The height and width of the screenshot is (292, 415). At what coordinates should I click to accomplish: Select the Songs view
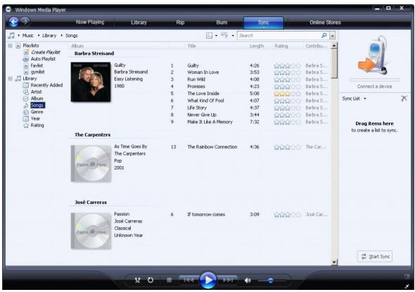pyautogui.click(x=37, y=105)
